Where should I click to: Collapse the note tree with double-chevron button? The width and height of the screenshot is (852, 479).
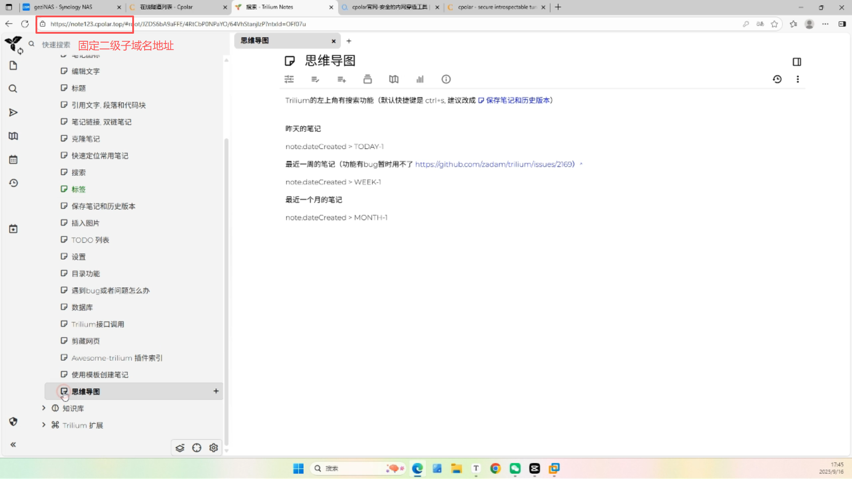pyautogui.click(x=13, y=444)
